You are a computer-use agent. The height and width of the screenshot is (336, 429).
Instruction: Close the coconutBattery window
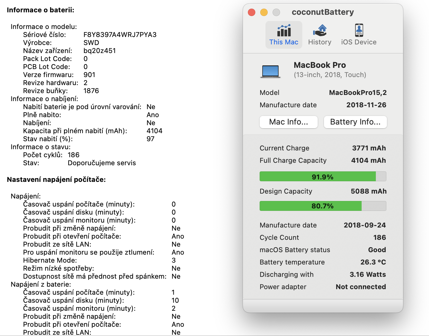click(252, 12)
